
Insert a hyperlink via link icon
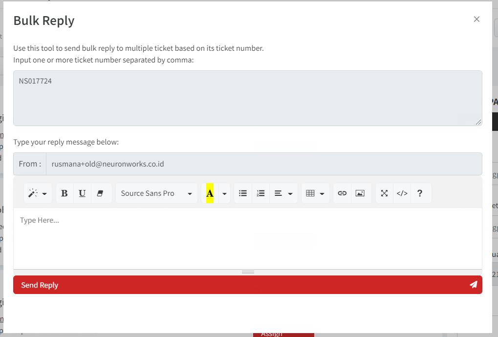pyautogui.click(x=342, y=193)
